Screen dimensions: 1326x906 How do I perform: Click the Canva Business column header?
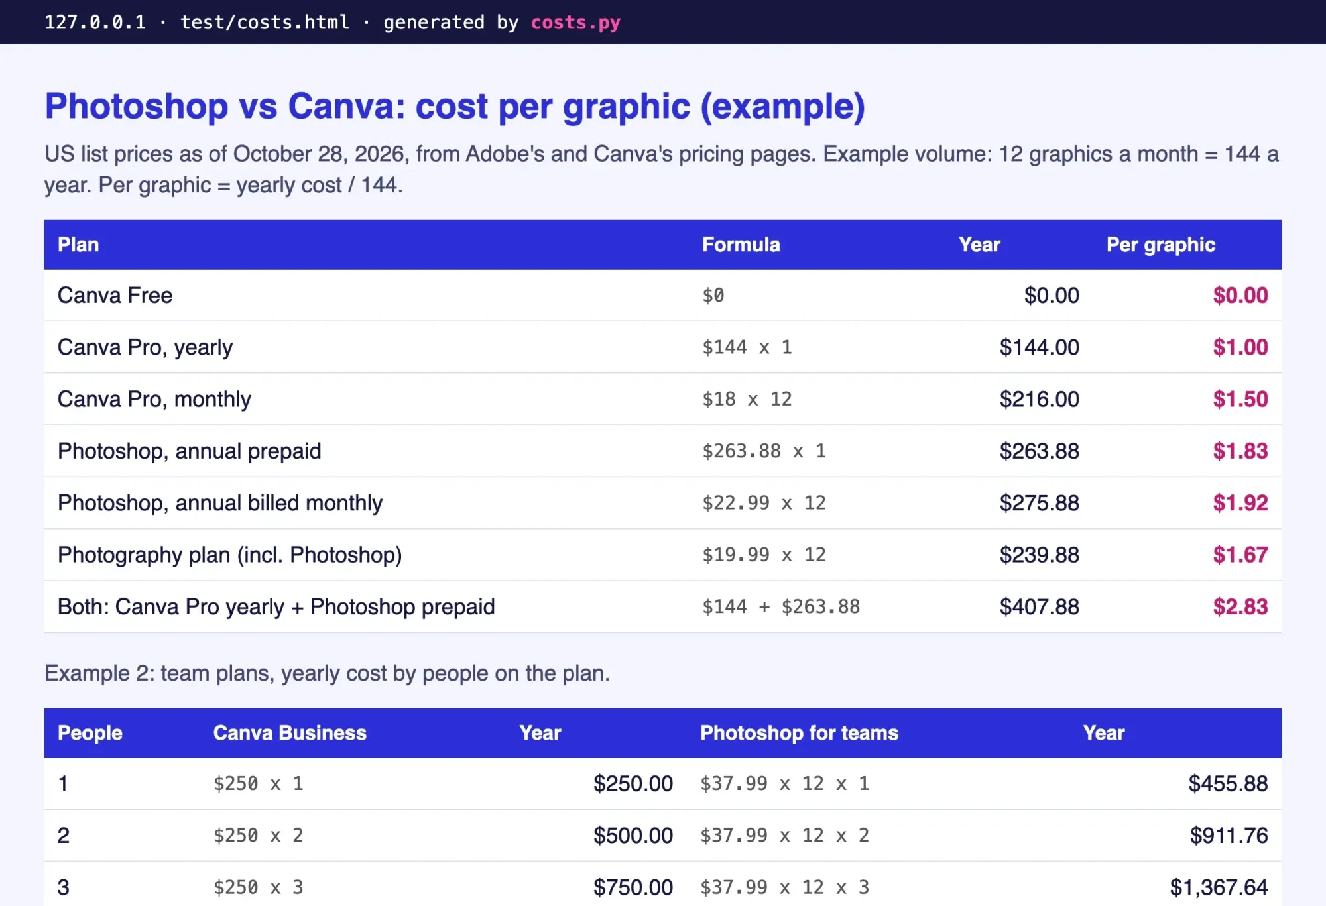tap(290, 733)
